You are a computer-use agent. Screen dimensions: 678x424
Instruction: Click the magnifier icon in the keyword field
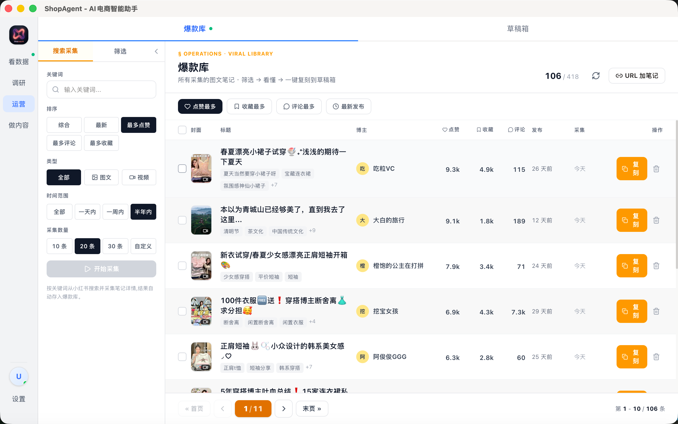pos(56,89)
